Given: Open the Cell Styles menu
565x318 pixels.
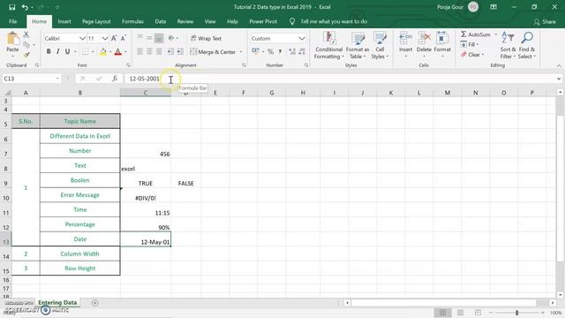Looking at the screenshot, I should click(x=380, y=45).
